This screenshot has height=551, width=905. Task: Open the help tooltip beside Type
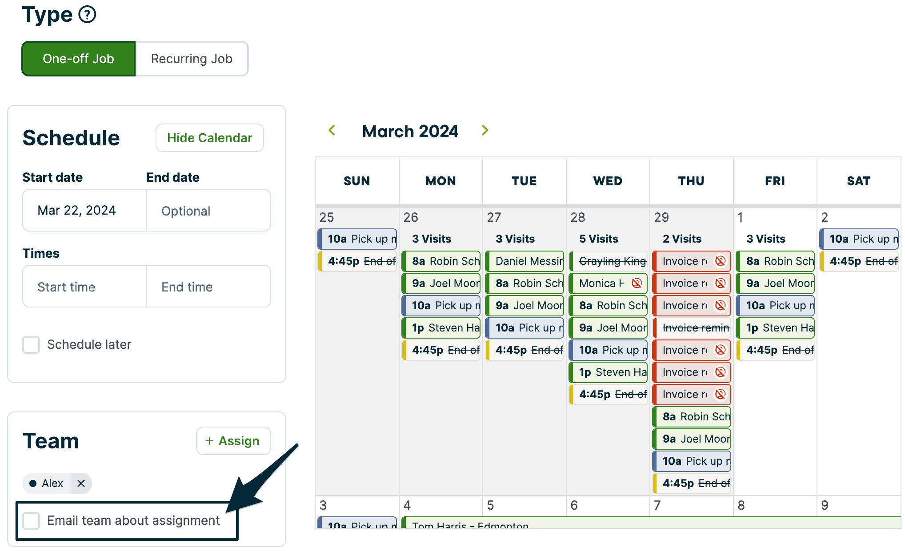(x=87, y=14)
